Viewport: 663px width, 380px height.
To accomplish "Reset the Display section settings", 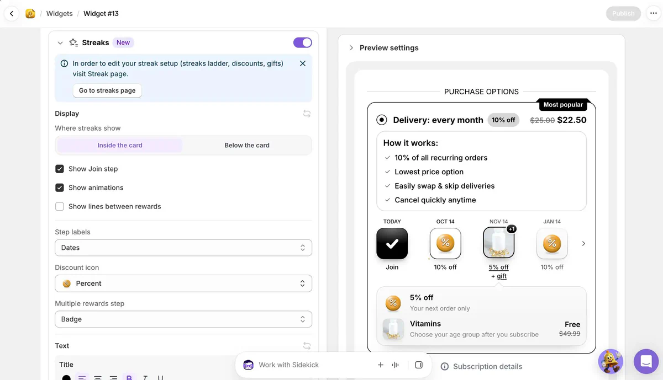I will click(307, 114).
